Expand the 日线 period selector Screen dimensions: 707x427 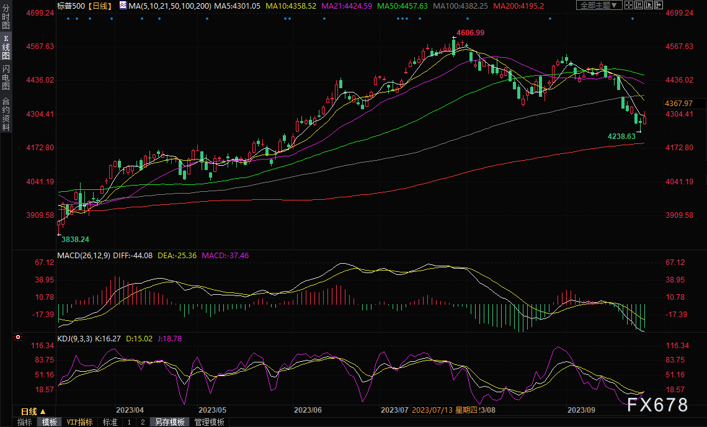tap(33, 411)
